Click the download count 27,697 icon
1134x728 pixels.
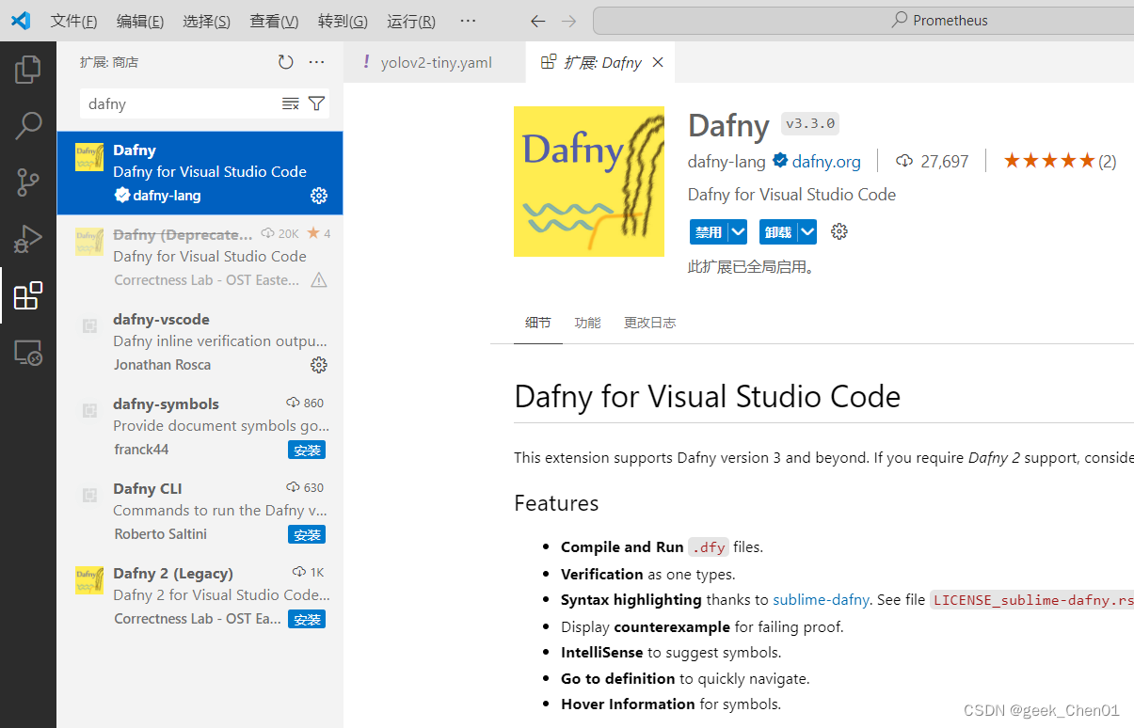pyautogui.click(x=904, y=161)
